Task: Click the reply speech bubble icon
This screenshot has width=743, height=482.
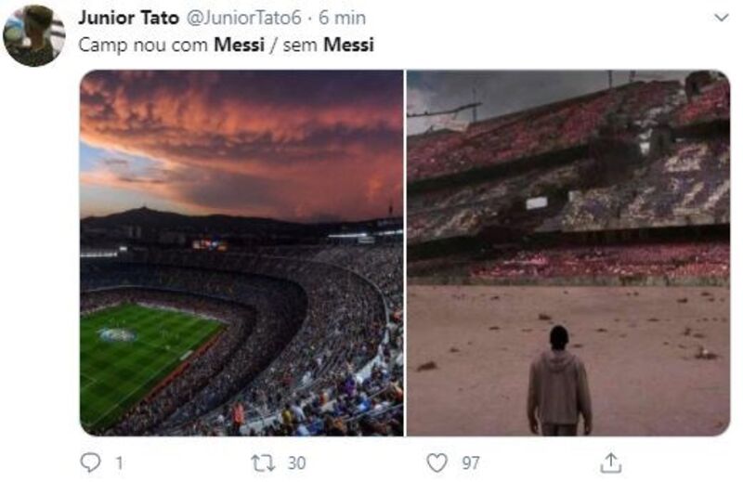Action: (90, 462)
